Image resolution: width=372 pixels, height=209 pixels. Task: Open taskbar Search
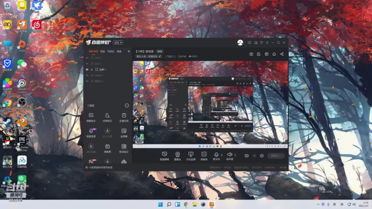(x=169, y=204)
